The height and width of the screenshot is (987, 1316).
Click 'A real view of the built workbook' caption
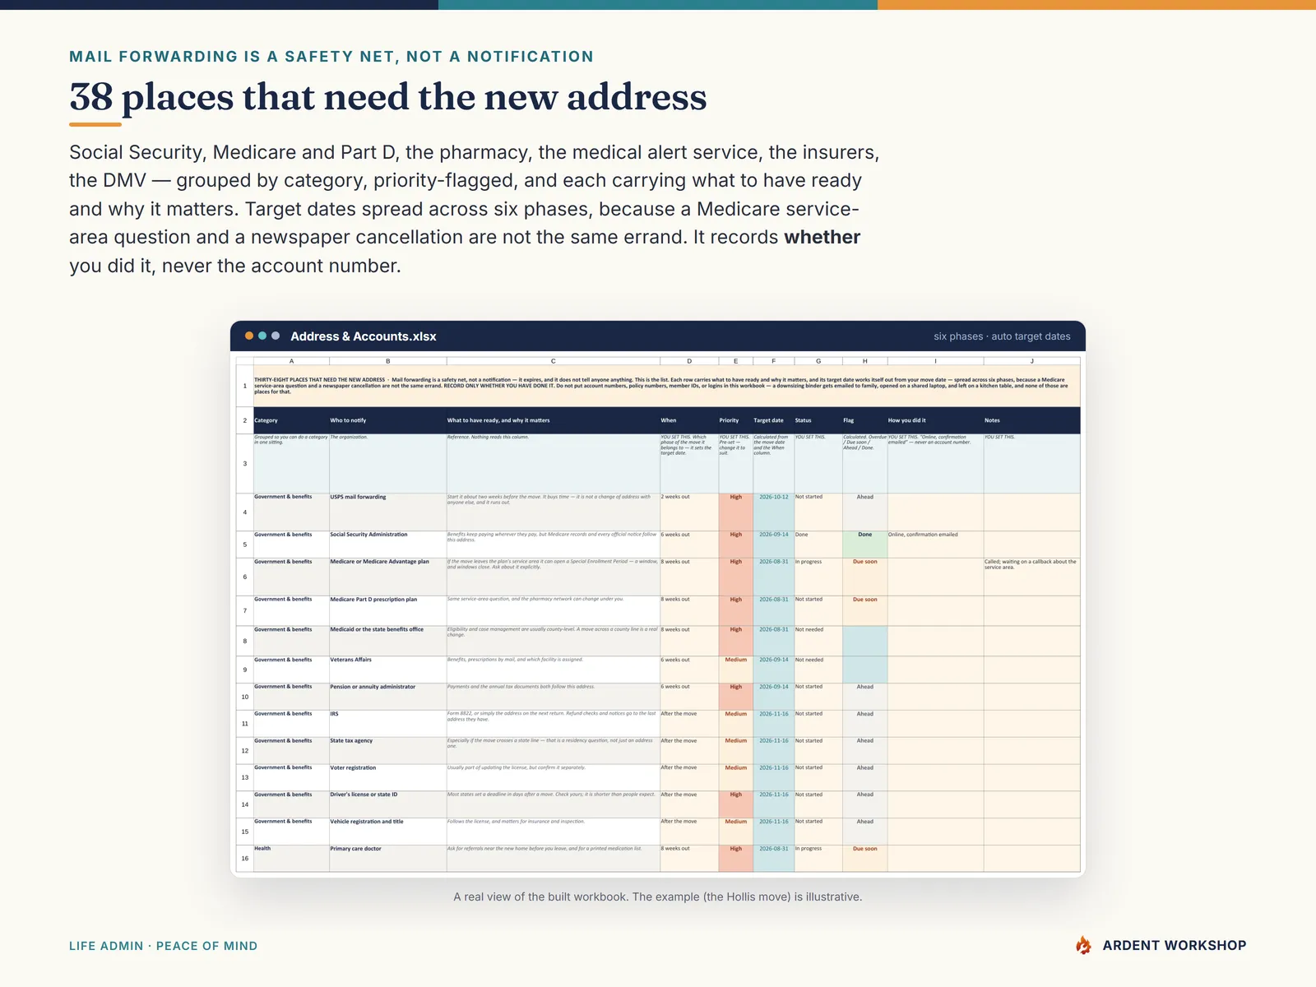pyautogui.click(x=658, y=897)
